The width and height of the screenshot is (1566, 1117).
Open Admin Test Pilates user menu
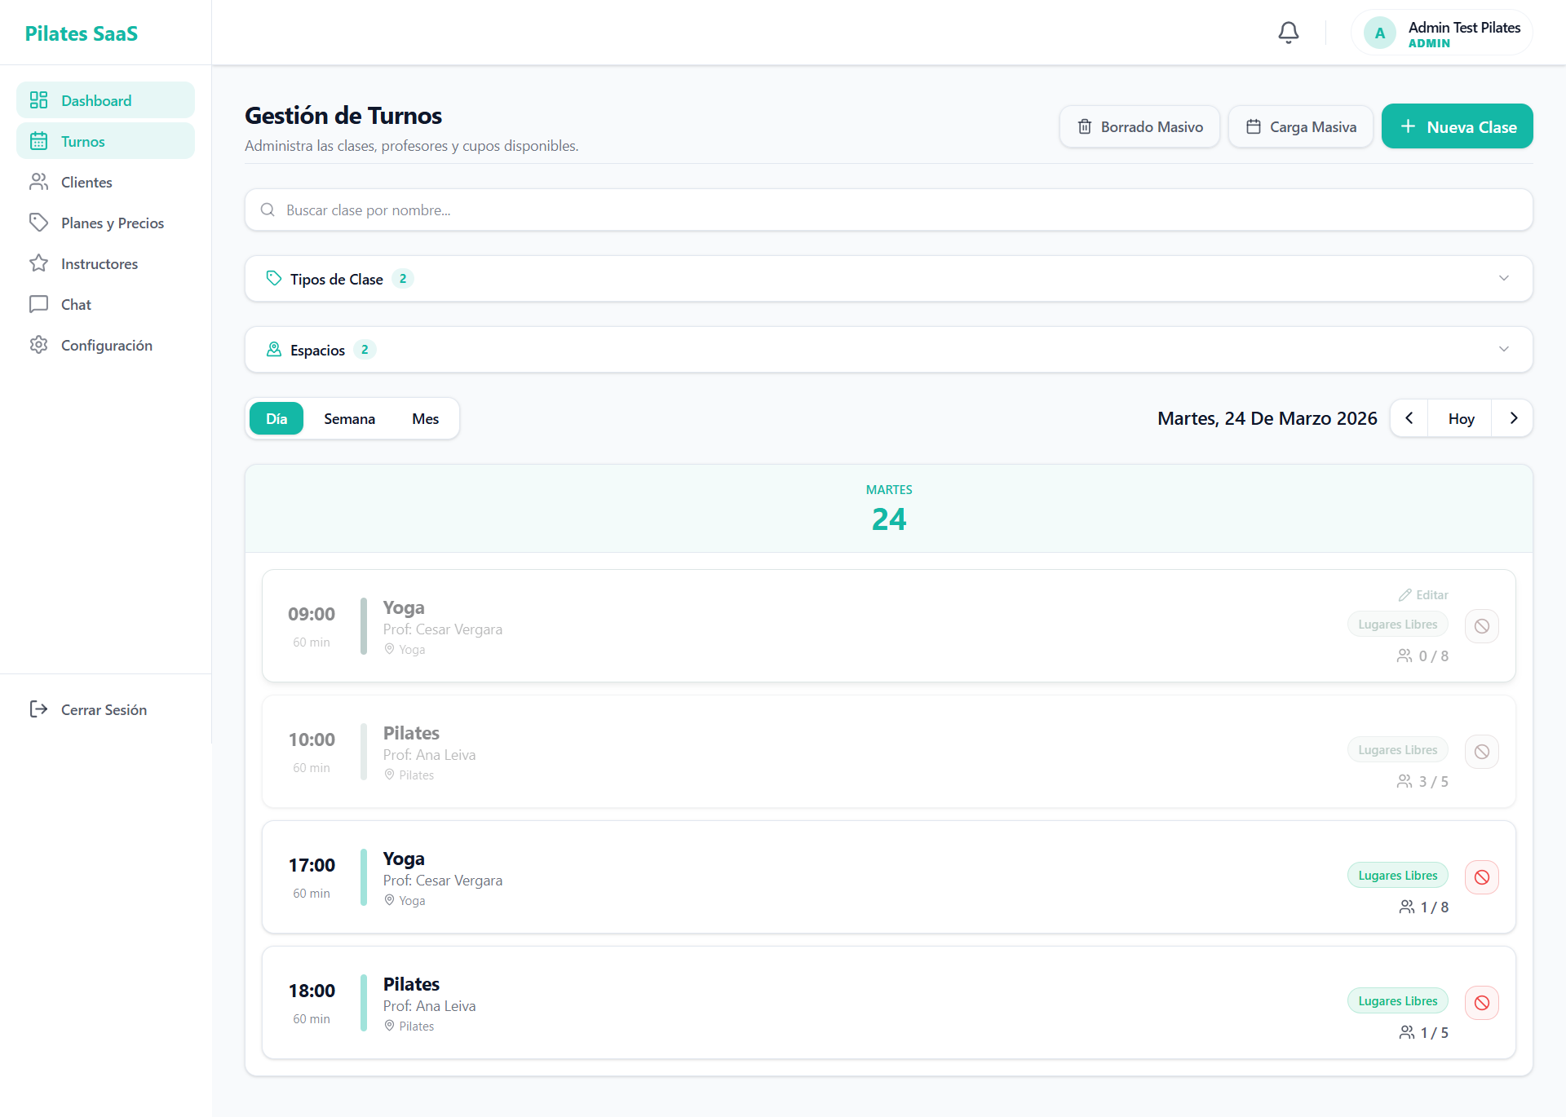click(x=1442, y=33)
